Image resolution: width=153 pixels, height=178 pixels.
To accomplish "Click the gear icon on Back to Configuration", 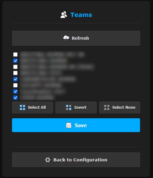I will coord(48,160).
